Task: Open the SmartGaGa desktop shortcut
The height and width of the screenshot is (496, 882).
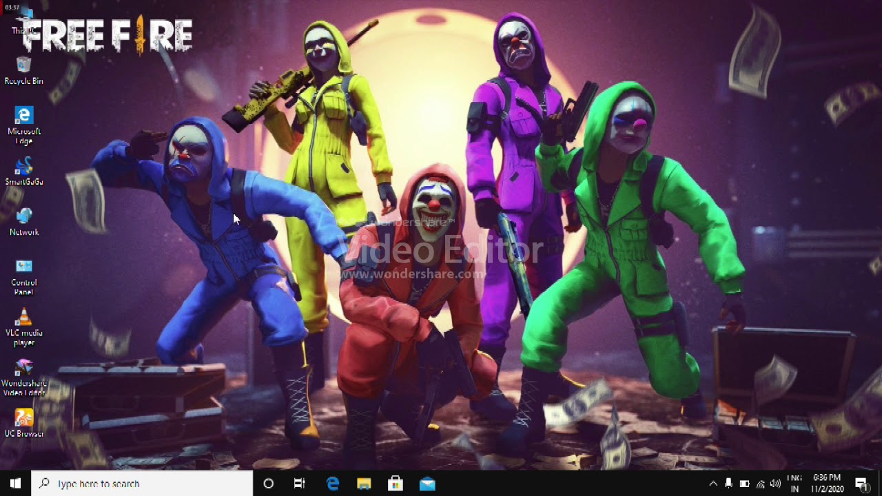Action: coord(23,172)
